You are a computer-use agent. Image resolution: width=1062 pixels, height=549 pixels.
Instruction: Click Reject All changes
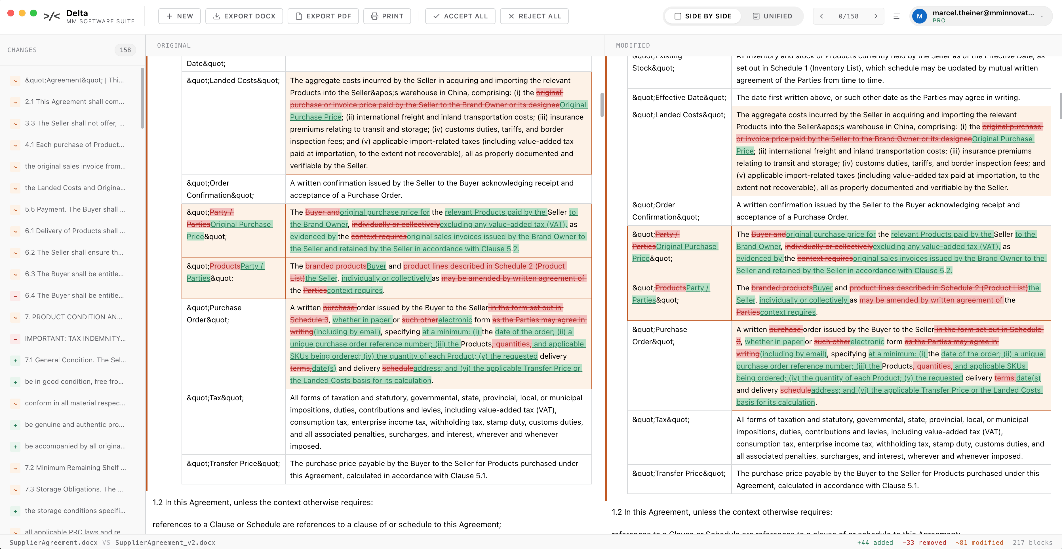534,16
